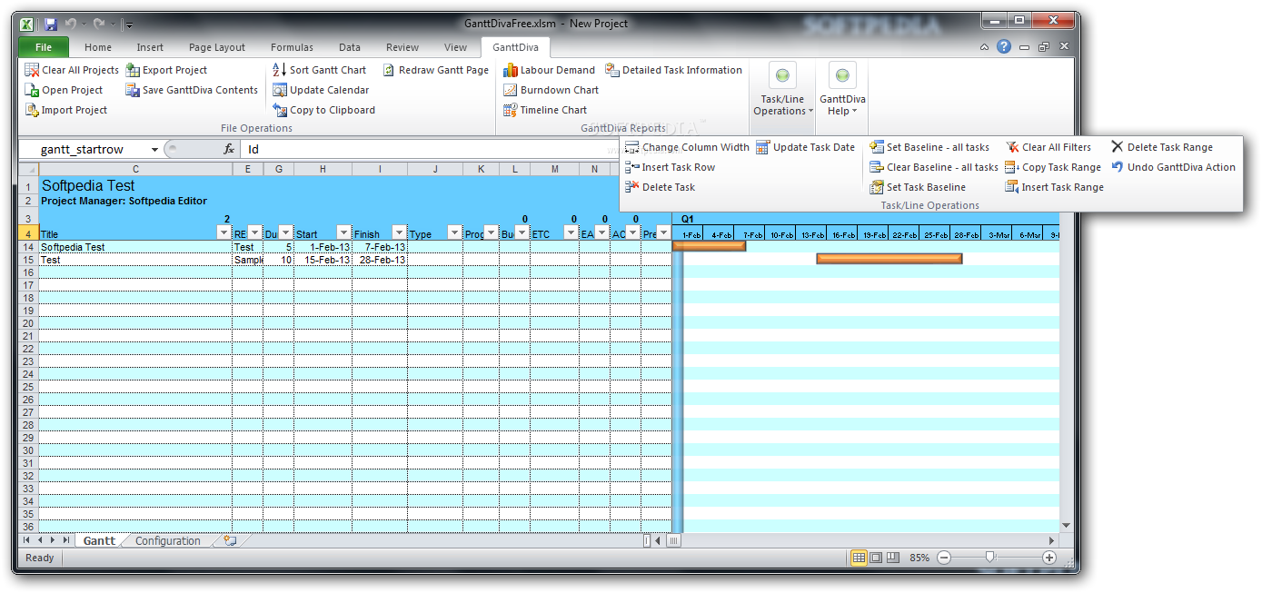Open the Finish column filter dropdown

[x=399, y=233]
